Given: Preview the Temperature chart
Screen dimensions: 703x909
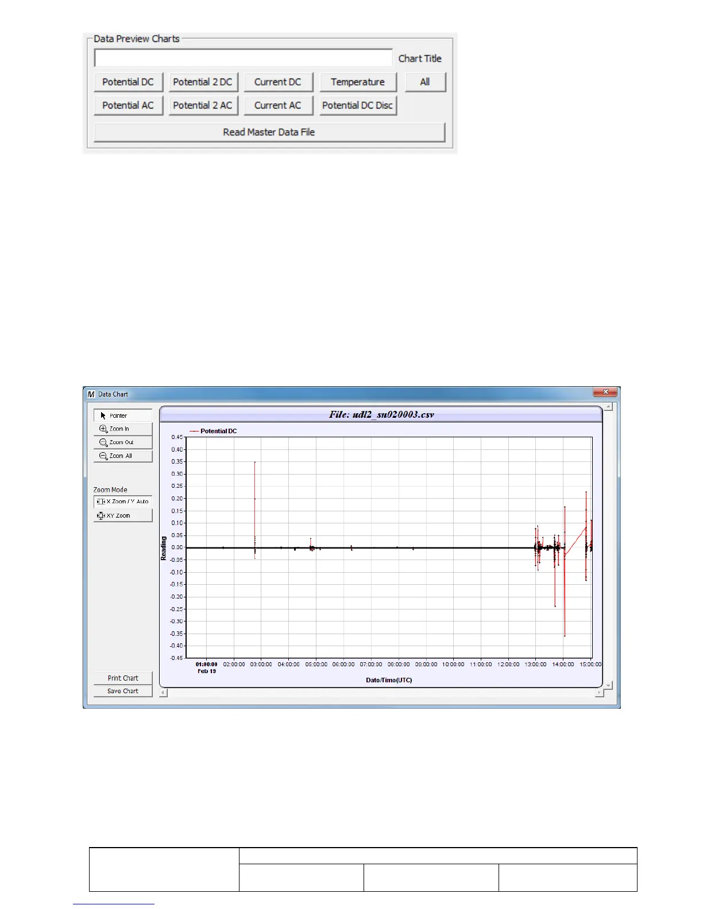Looking at the screenshot, I should click(358, 82).
